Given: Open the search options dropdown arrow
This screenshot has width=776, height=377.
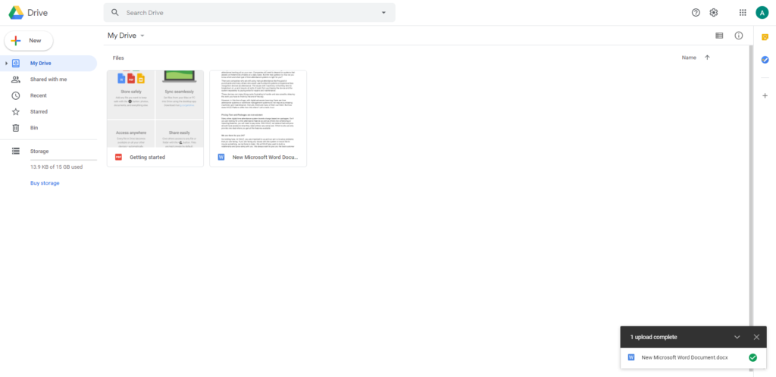Looking at the screenshot, I should (x=383, y=13).
